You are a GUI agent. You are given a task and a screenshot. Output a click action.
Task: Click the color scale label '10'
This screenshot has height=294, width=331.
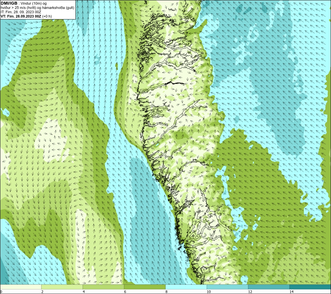[209, 292]
